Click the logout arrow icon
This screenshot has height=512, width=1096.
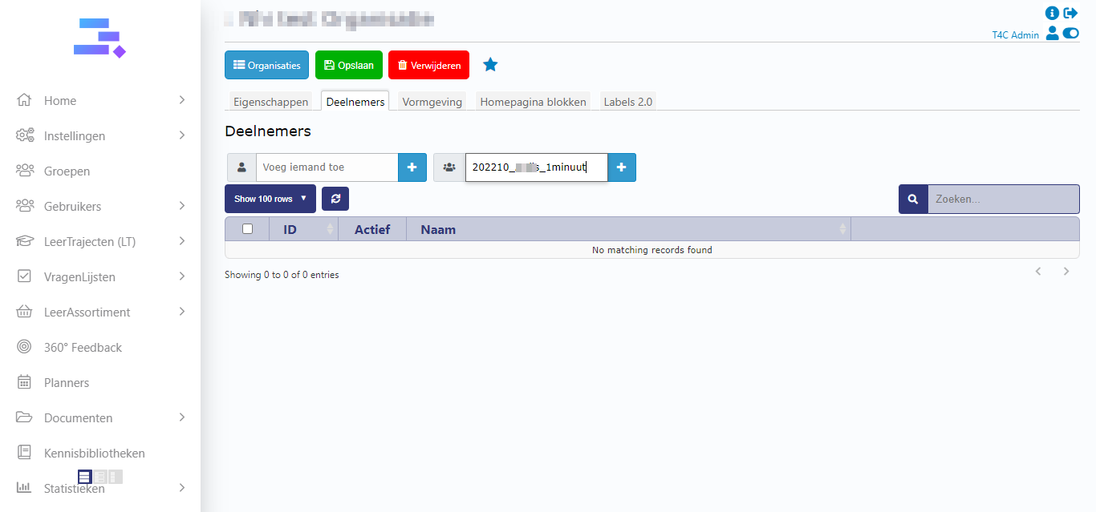point(1071,13)
